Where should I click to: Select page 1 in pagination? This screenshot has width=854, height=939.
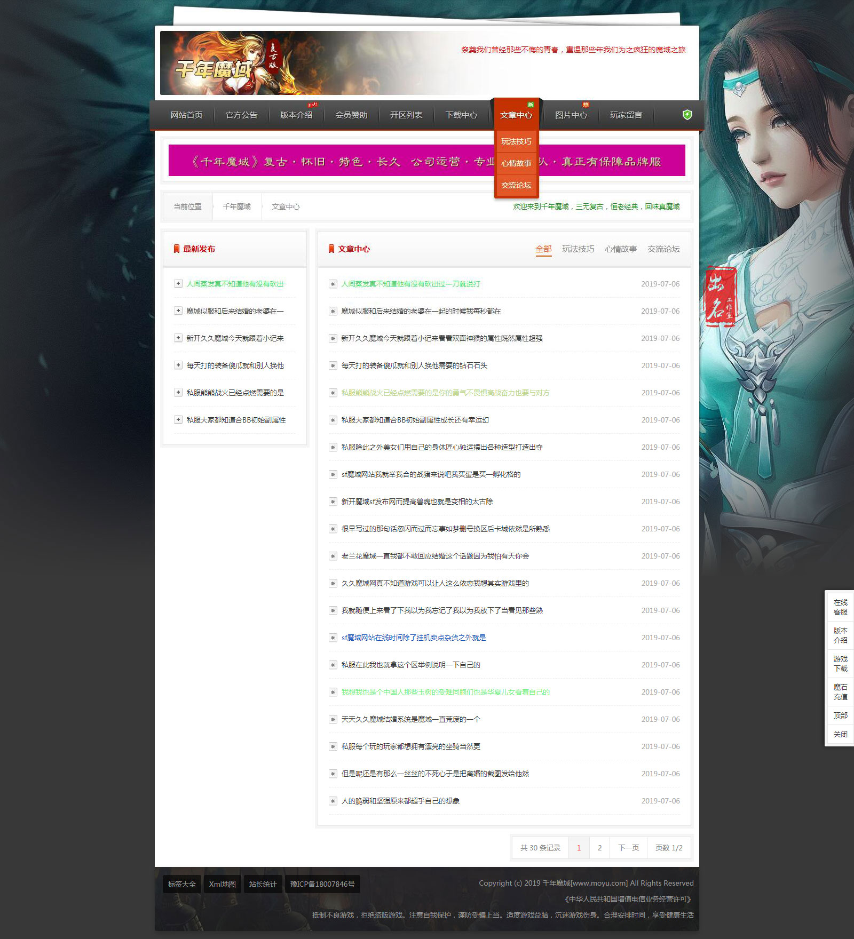[579, 848]
